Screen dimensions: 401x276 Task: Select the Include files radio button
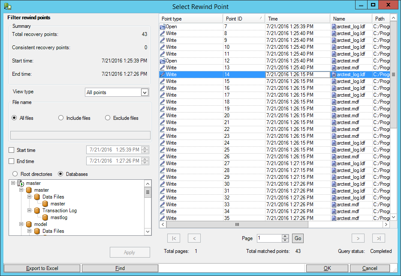pos(61,118)
